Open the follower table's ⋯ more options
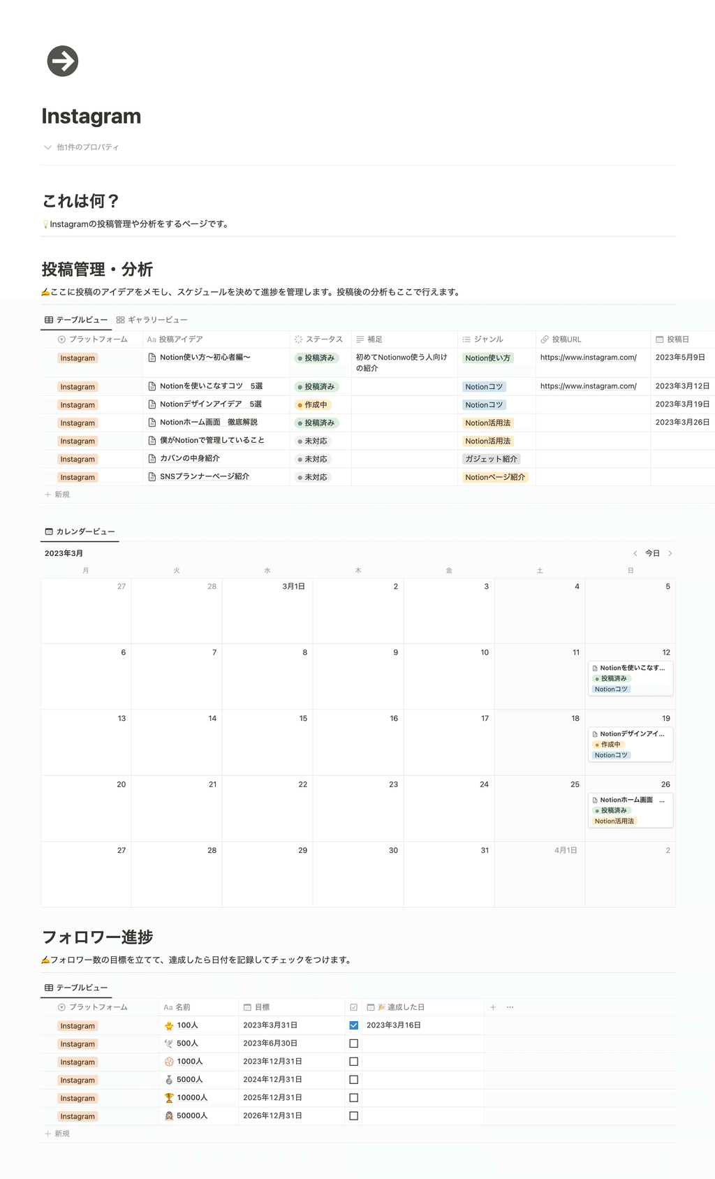The width and height of the screenshot is (715, 1179). coord(510,1007)
